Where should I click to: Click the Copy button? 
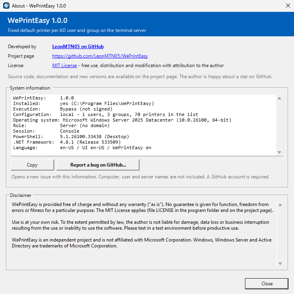tap(32, 165)
